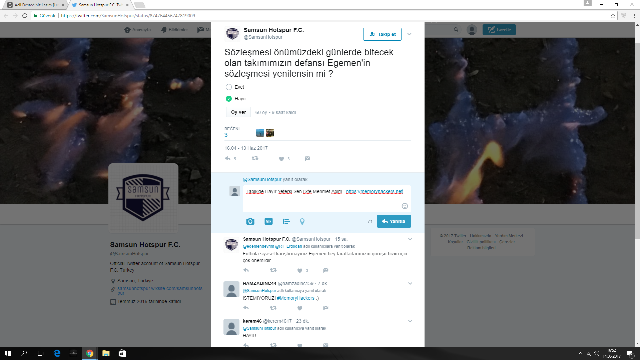The image size is (640, 360).
Task: Direct message icon on HAMZADİNC44's tweet
Action: 326,308
